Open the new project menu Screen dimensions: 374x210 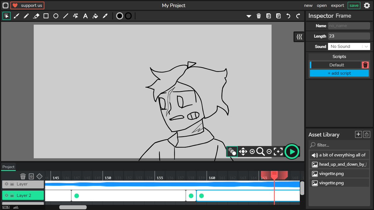tap(308, 5)
